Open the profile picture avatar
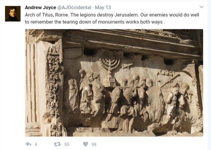The image size is (211, 150). (13, 14)
